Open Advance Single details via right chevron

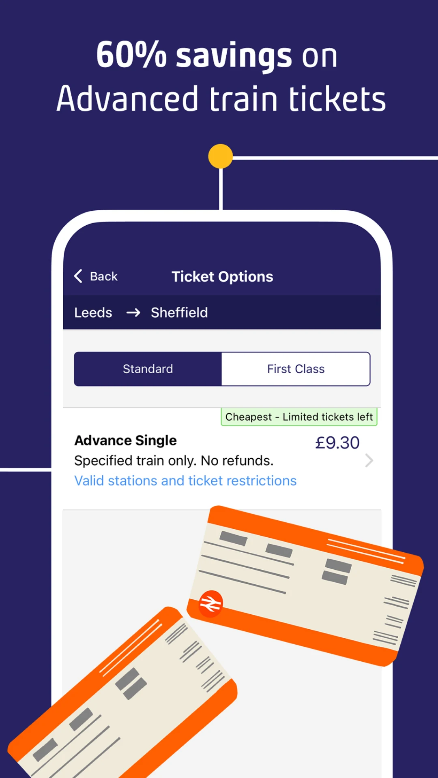pyautogui.click(x=368, y=460)
